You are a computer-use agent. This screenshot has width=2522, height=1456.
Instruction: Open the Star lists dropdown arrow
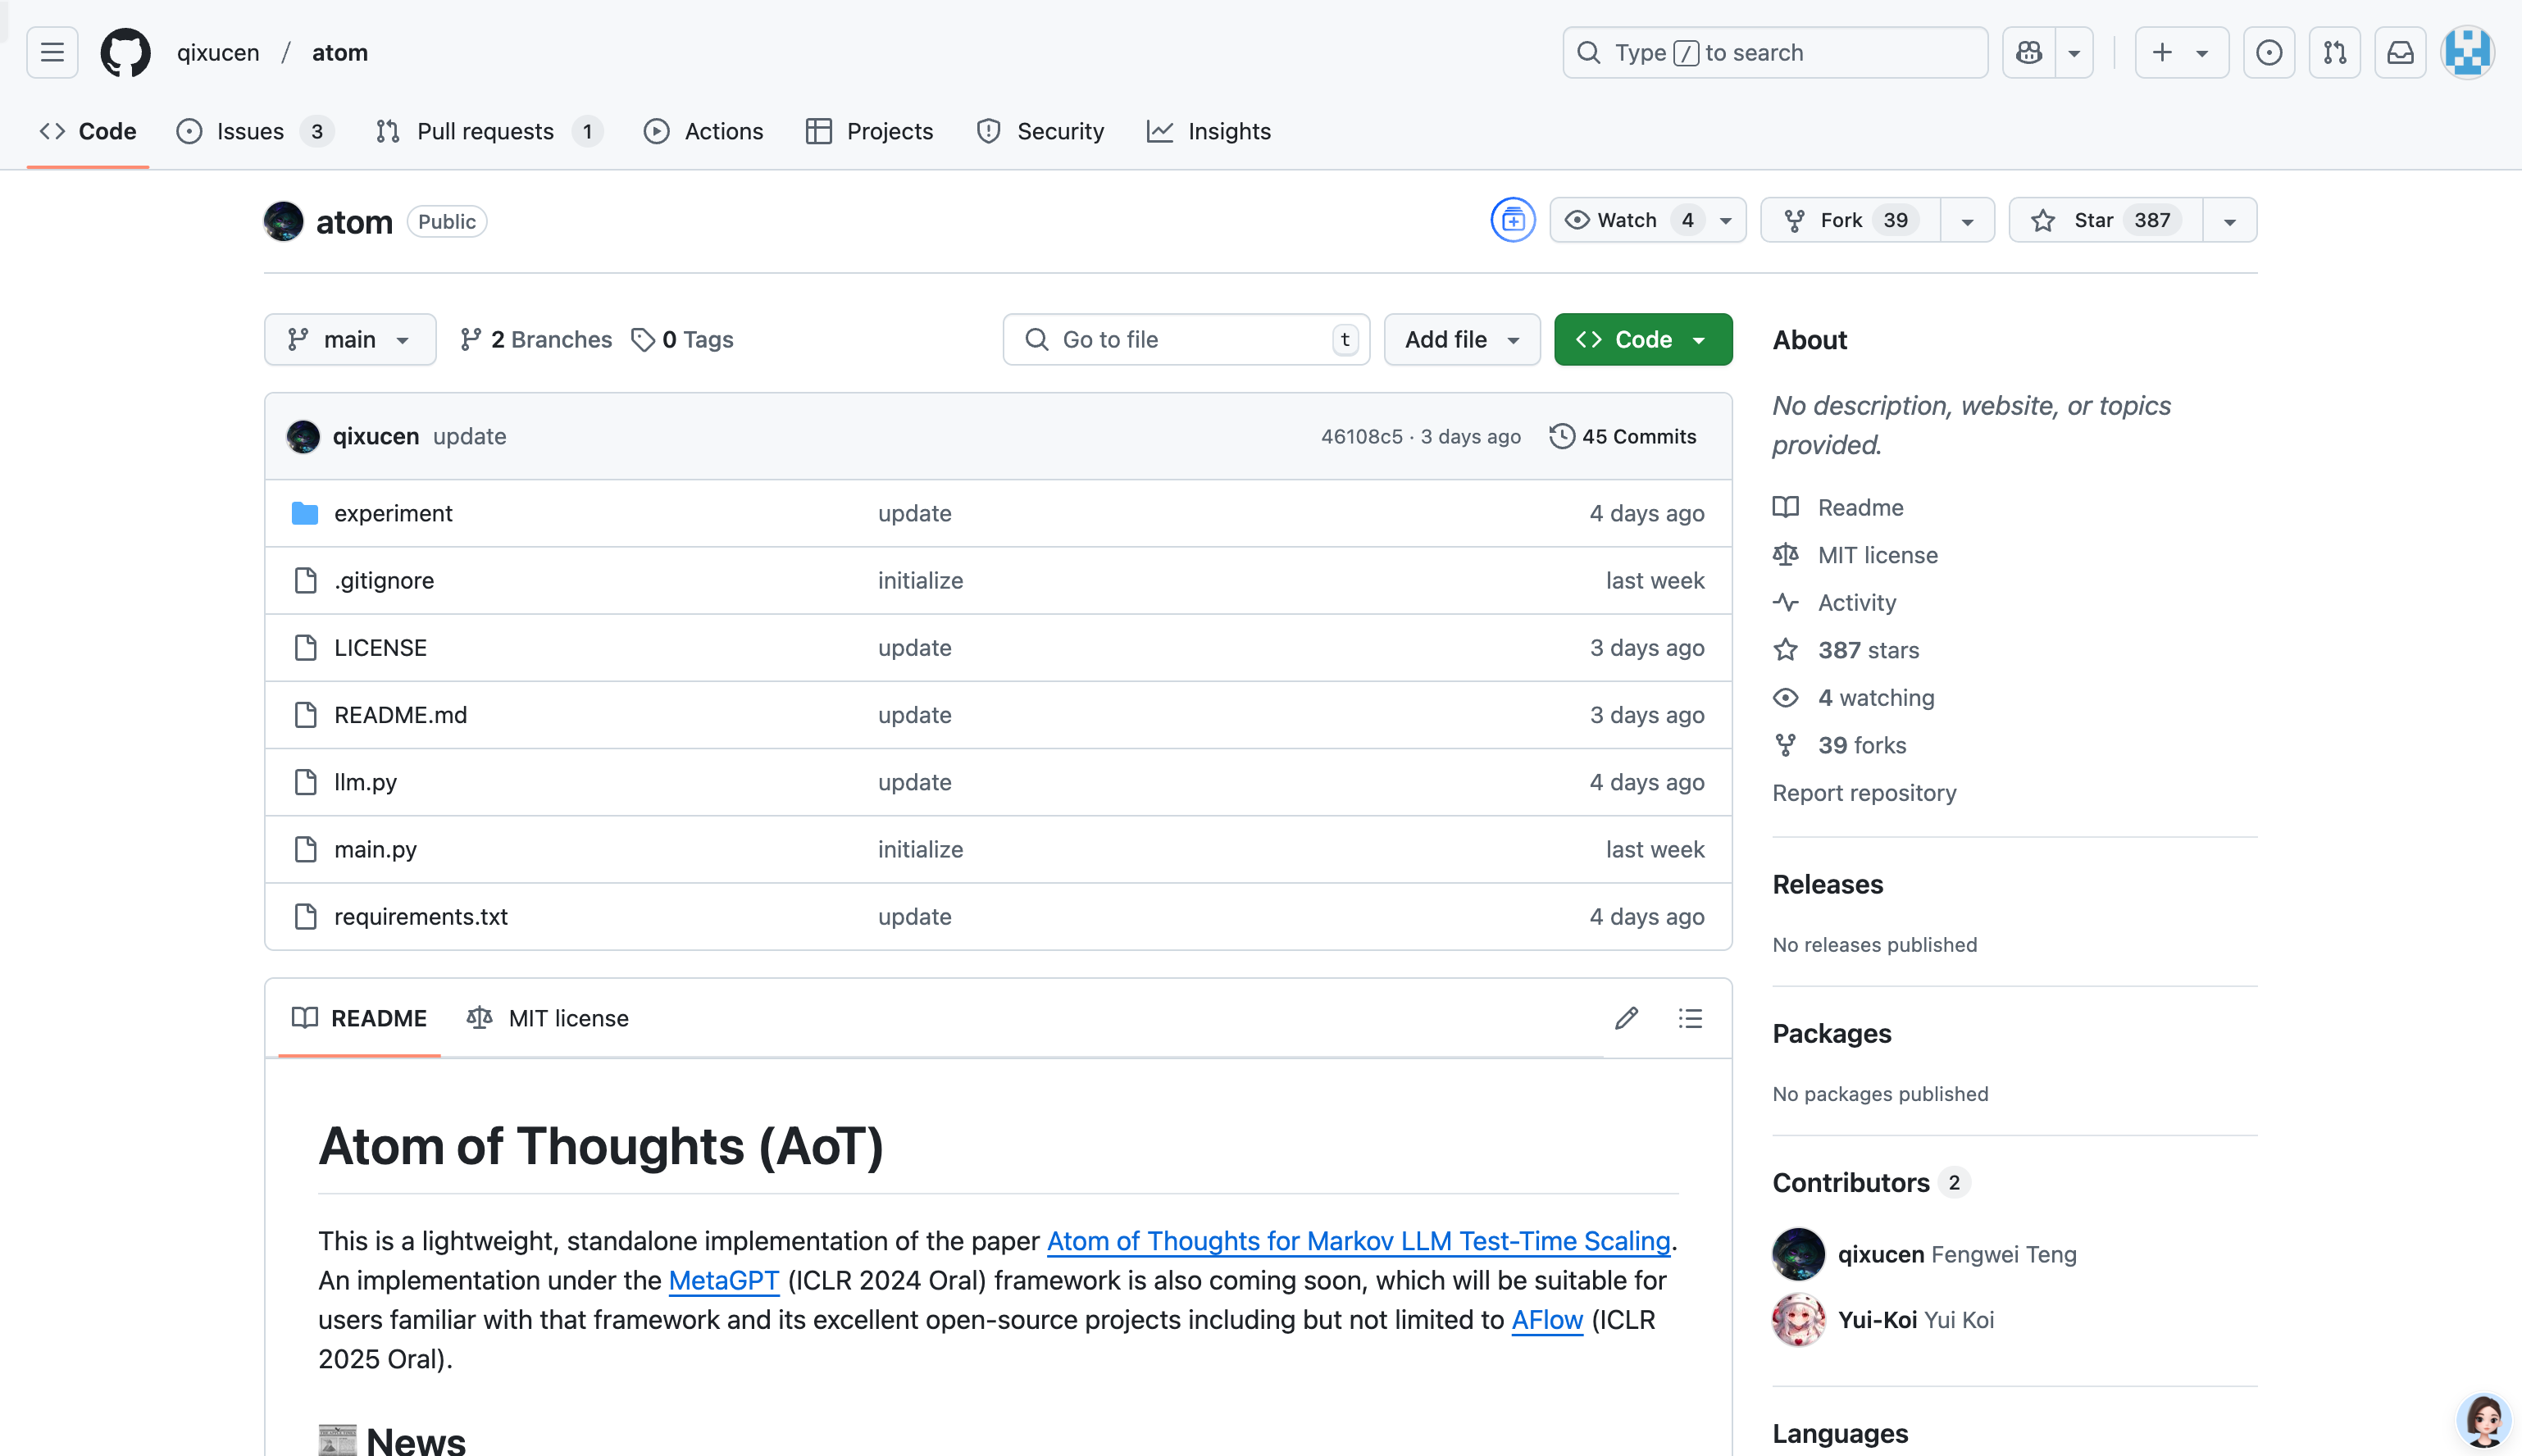point(2229,220)
